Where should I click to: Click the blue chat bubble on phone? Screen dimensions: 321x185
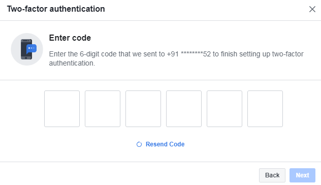31,49
